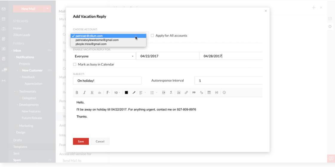Image resolution: width=335 pixels, height=167 pixels.
Task: Open the bottom M mail account icon
Action: [x=4, y=81]
